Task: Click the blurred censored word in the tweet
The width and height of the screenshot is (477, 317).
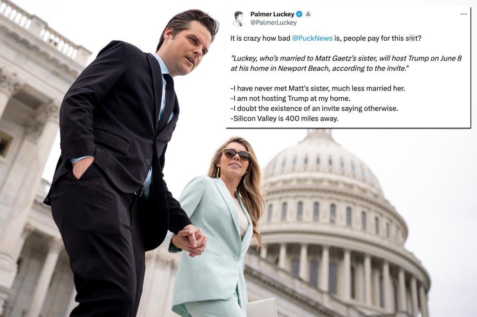Action: point(412,38)
